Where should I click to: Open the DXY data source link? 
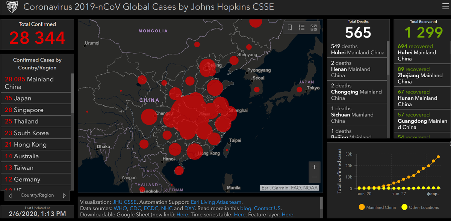(x=190, y=208)
